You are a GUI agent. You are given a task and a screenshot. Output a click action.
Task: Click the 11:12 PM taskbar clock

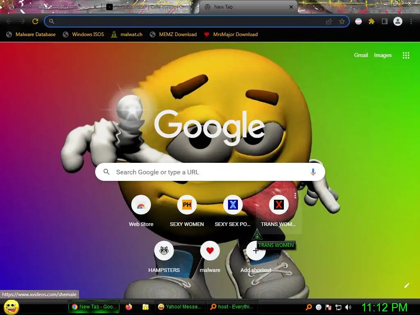point(384,307)
